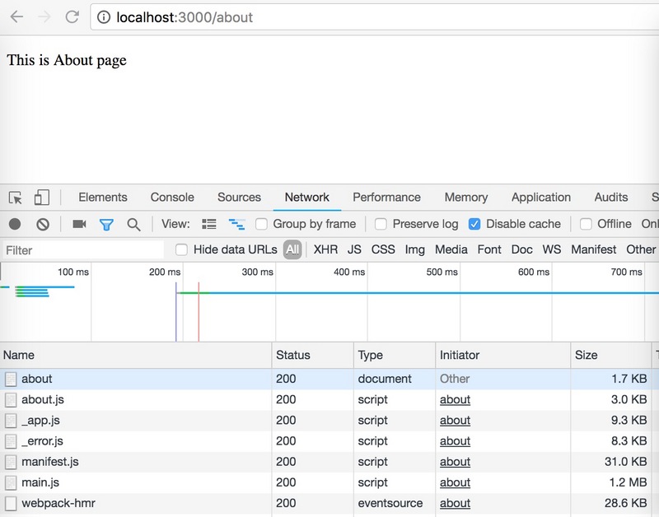The height and width of the screenshot is (517, 659).
Task: Filter requests by Other type
Action: pyautogui.click(x=641, y=249)
